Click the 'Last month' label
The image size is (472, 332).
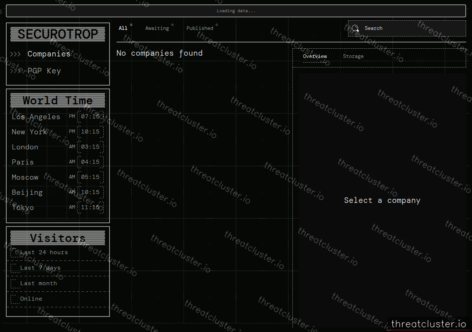tap(39, 284)
